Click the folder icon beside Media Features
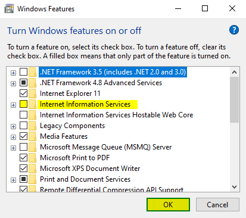 point(33,136)
